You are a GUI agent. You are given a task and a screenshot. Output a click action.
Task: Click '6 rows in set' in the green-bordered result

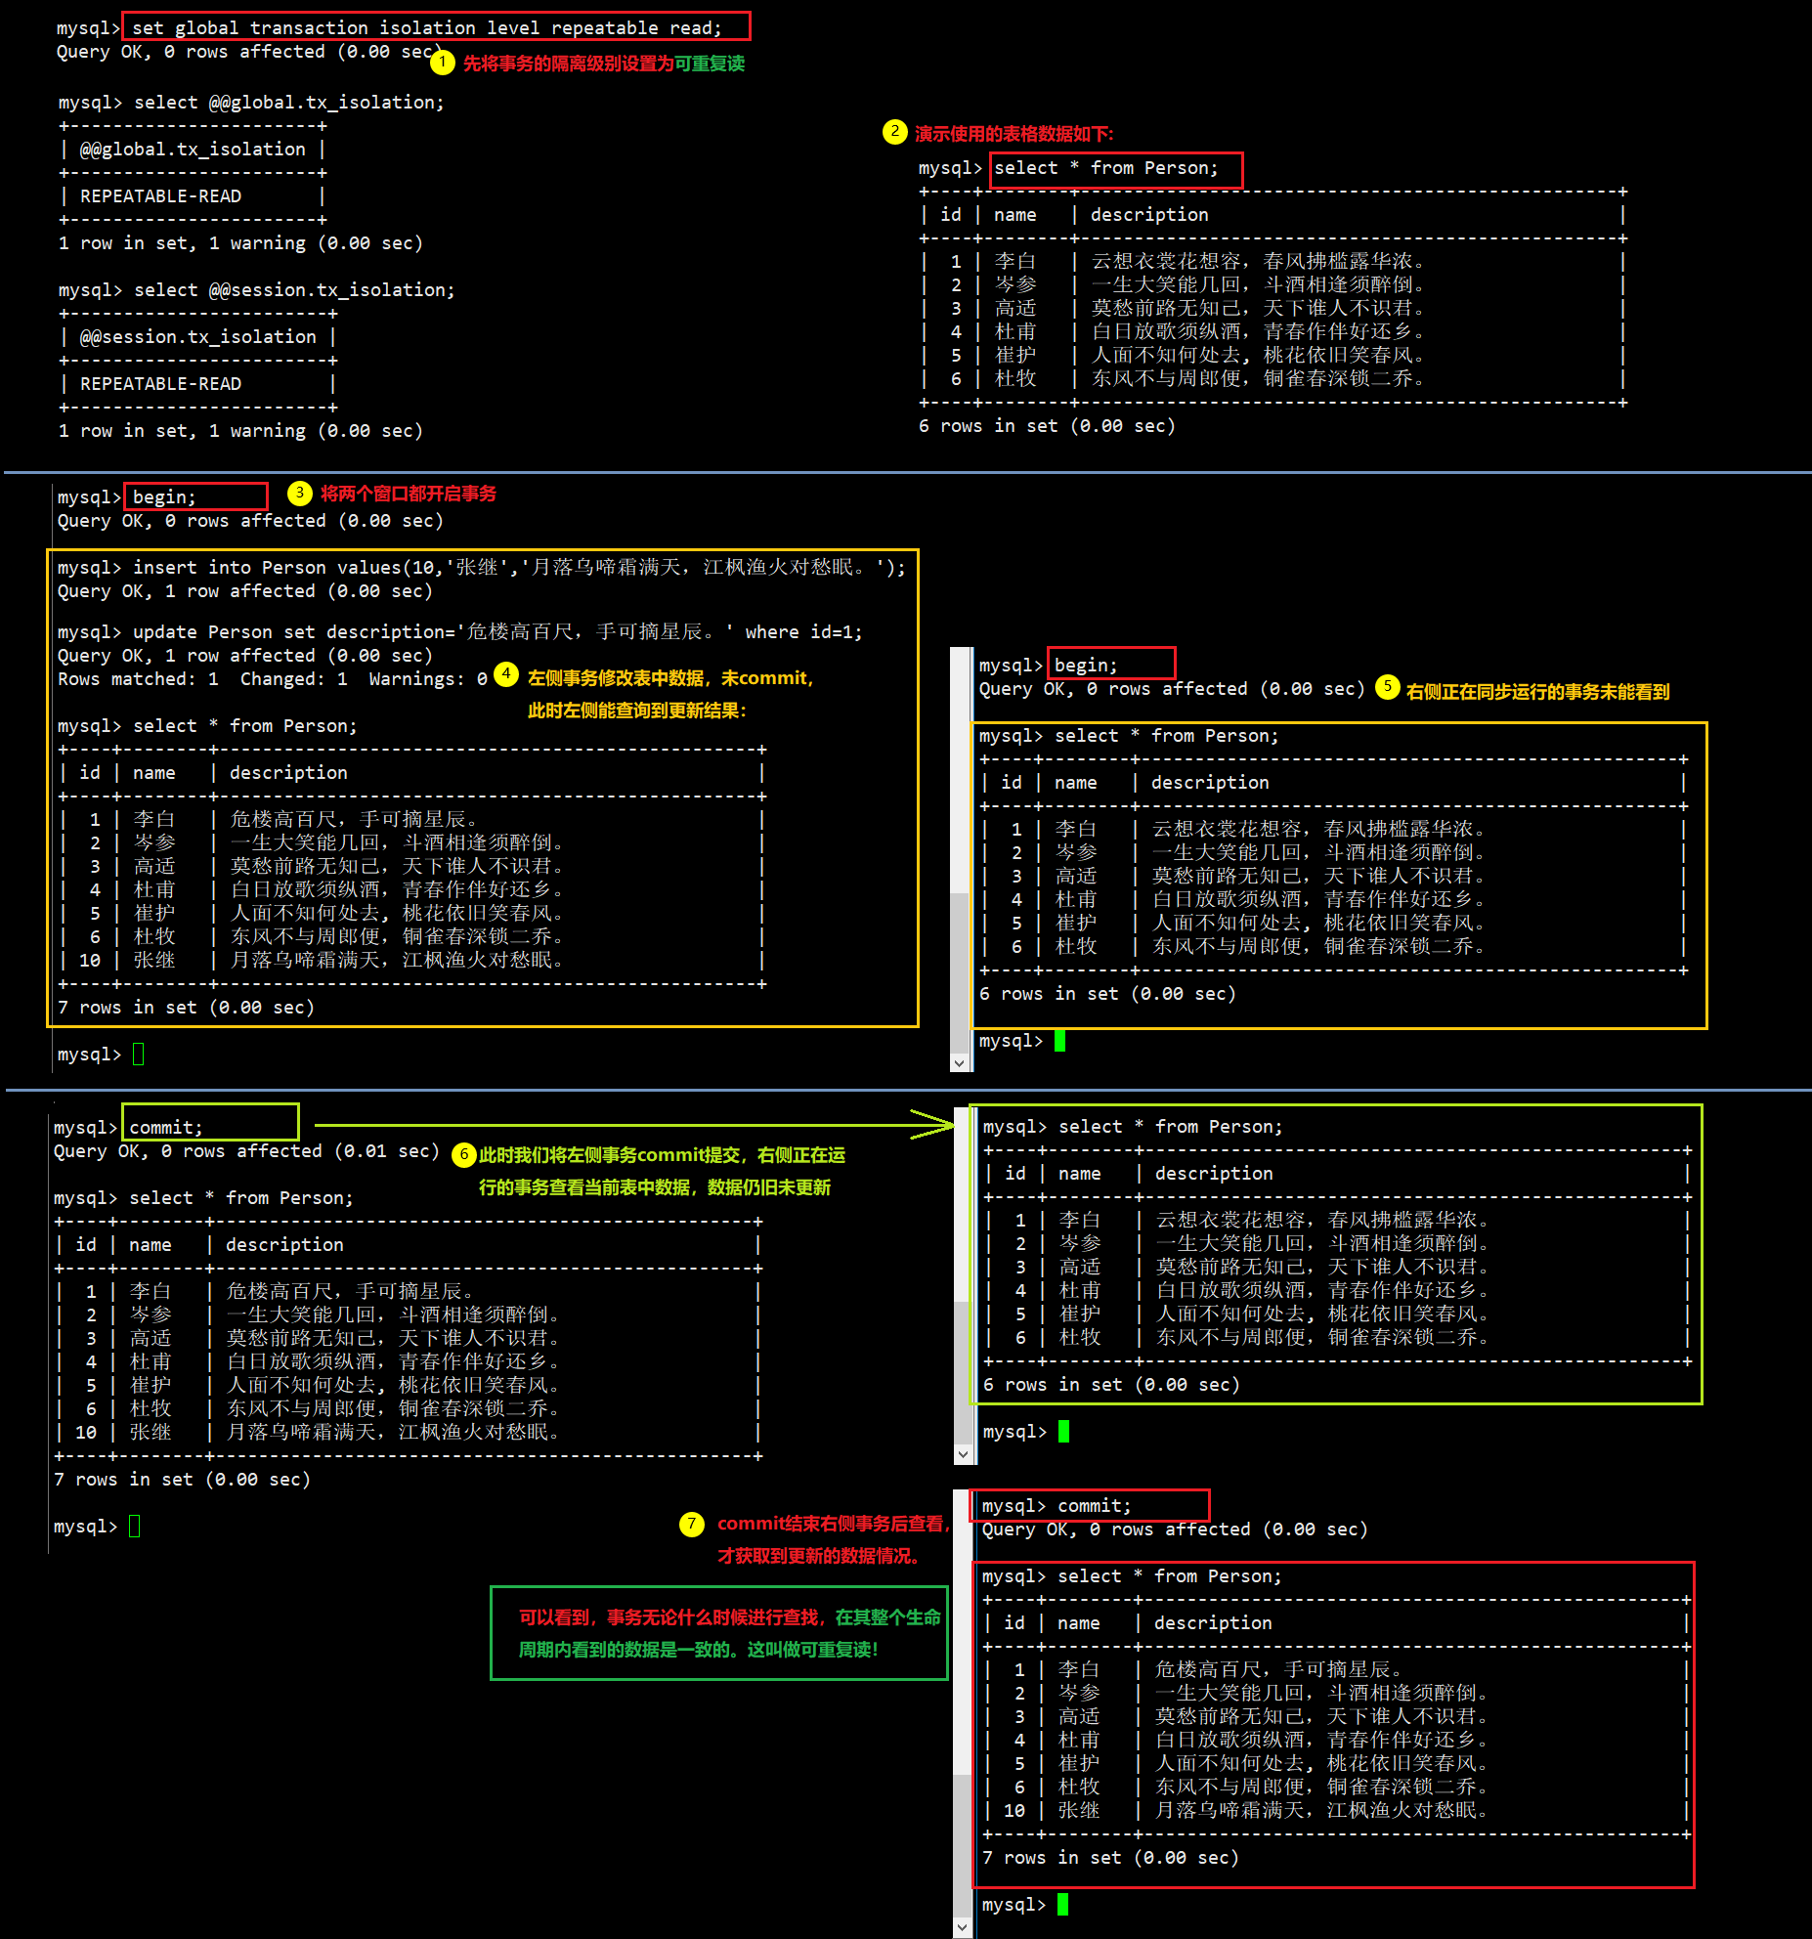tap(1111, 1384)
